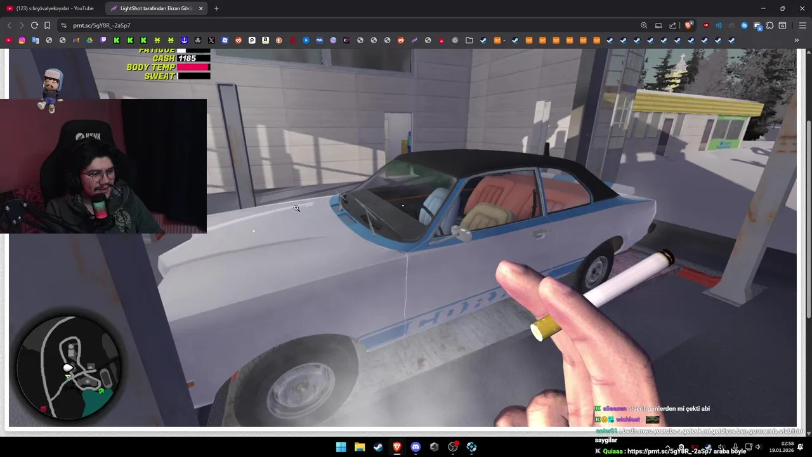Go forward to the next page
The width and height of the screenshot is (812, 457).
[x=22, y=25]
